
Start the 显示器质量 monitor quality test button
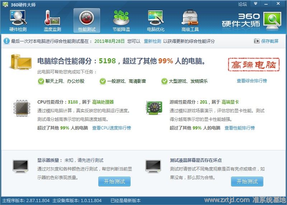pos(114,182)
